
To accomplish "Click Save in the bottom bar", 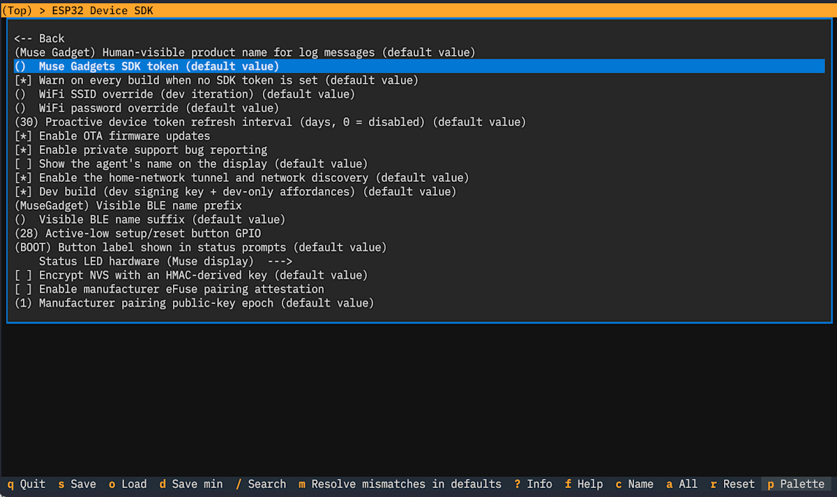I will [77, 484].
